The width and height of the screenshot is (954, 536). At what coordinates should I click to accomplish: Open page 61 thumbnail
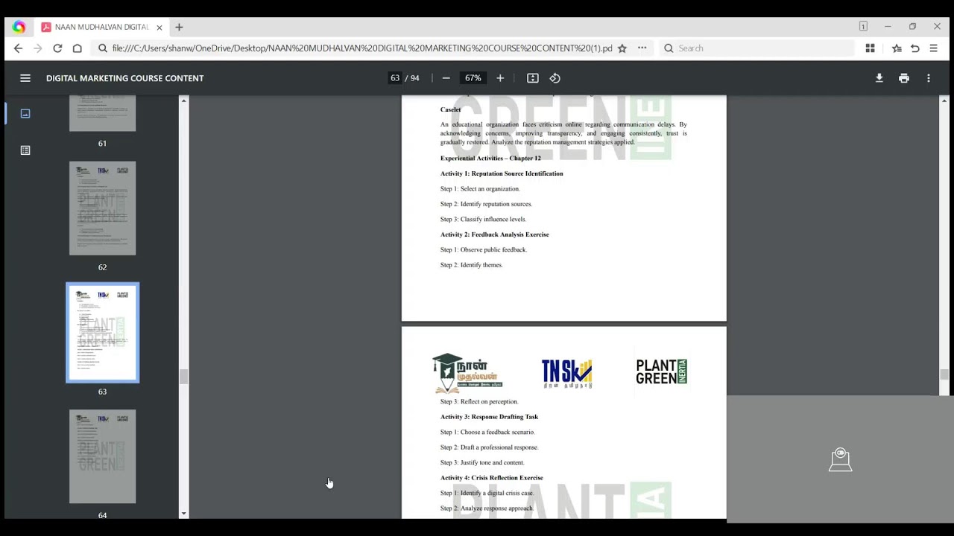pos(103,113)
